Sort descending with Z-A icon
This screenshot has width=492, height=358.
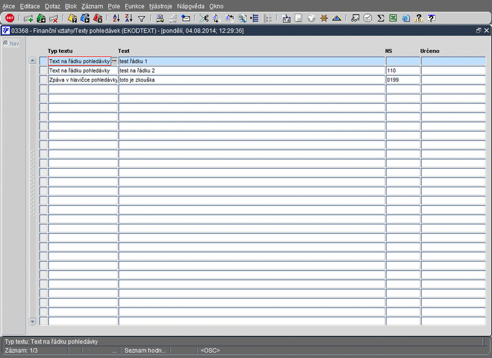click(129, 18)
